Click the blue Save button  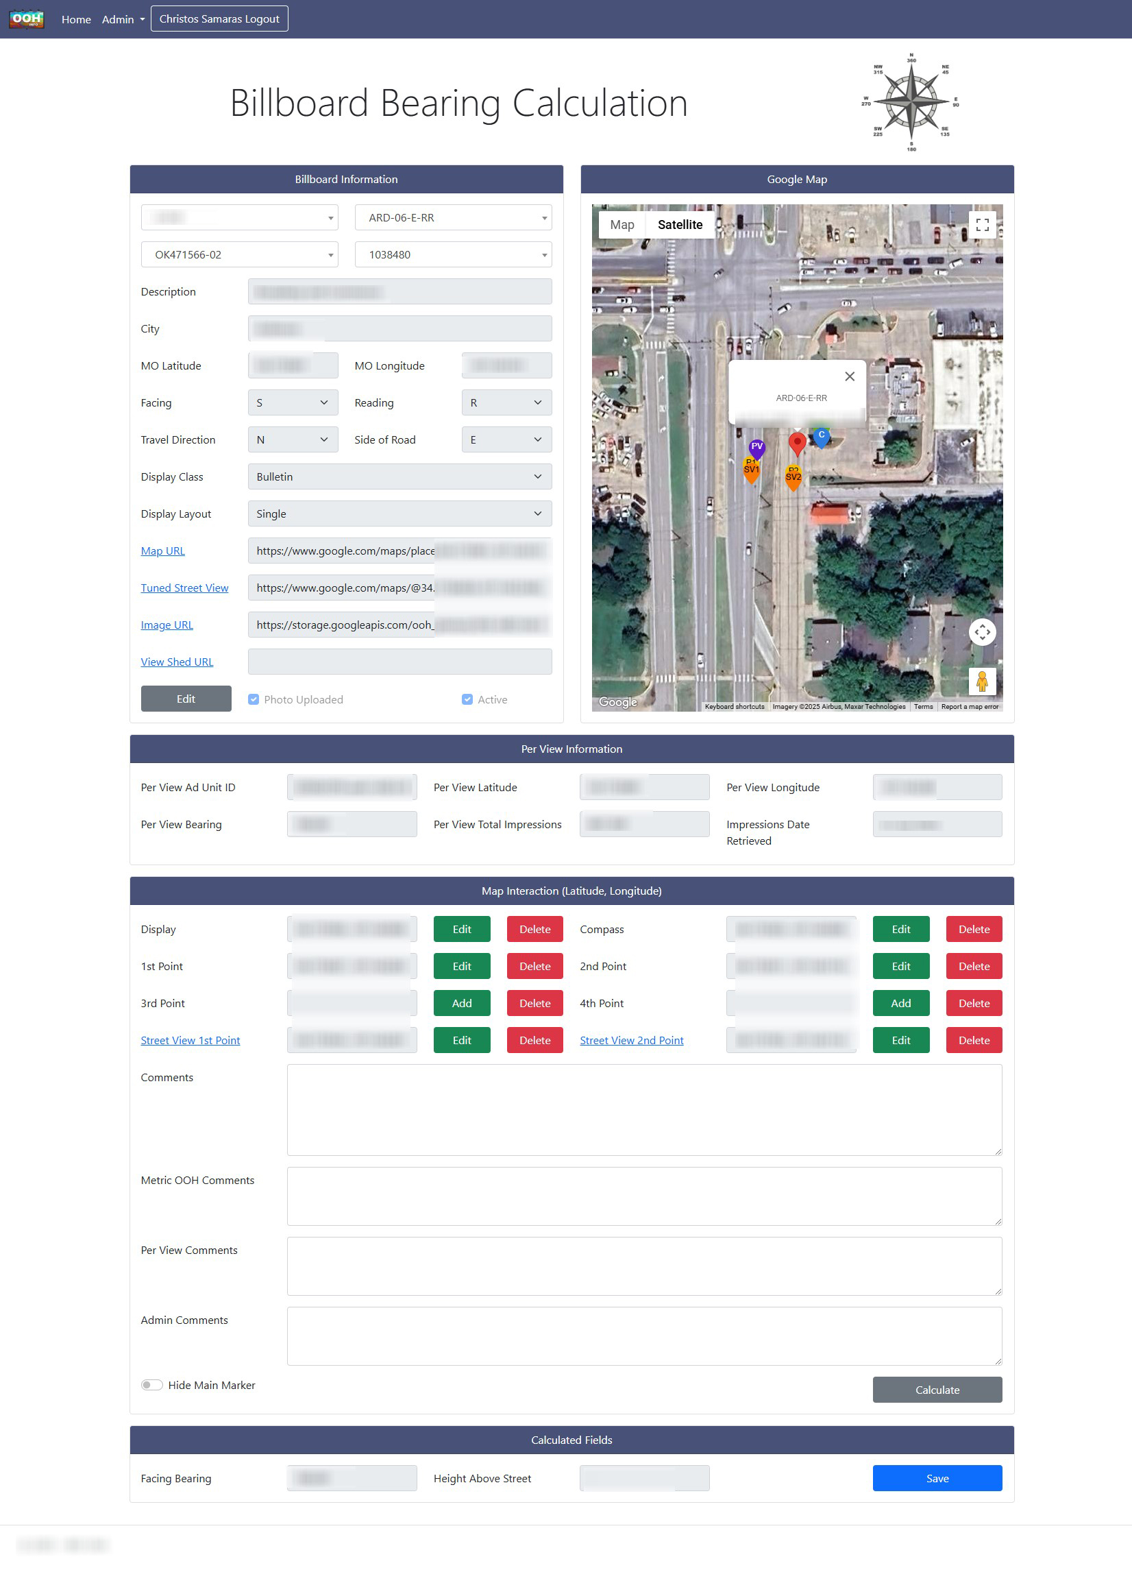point(937,1478)
